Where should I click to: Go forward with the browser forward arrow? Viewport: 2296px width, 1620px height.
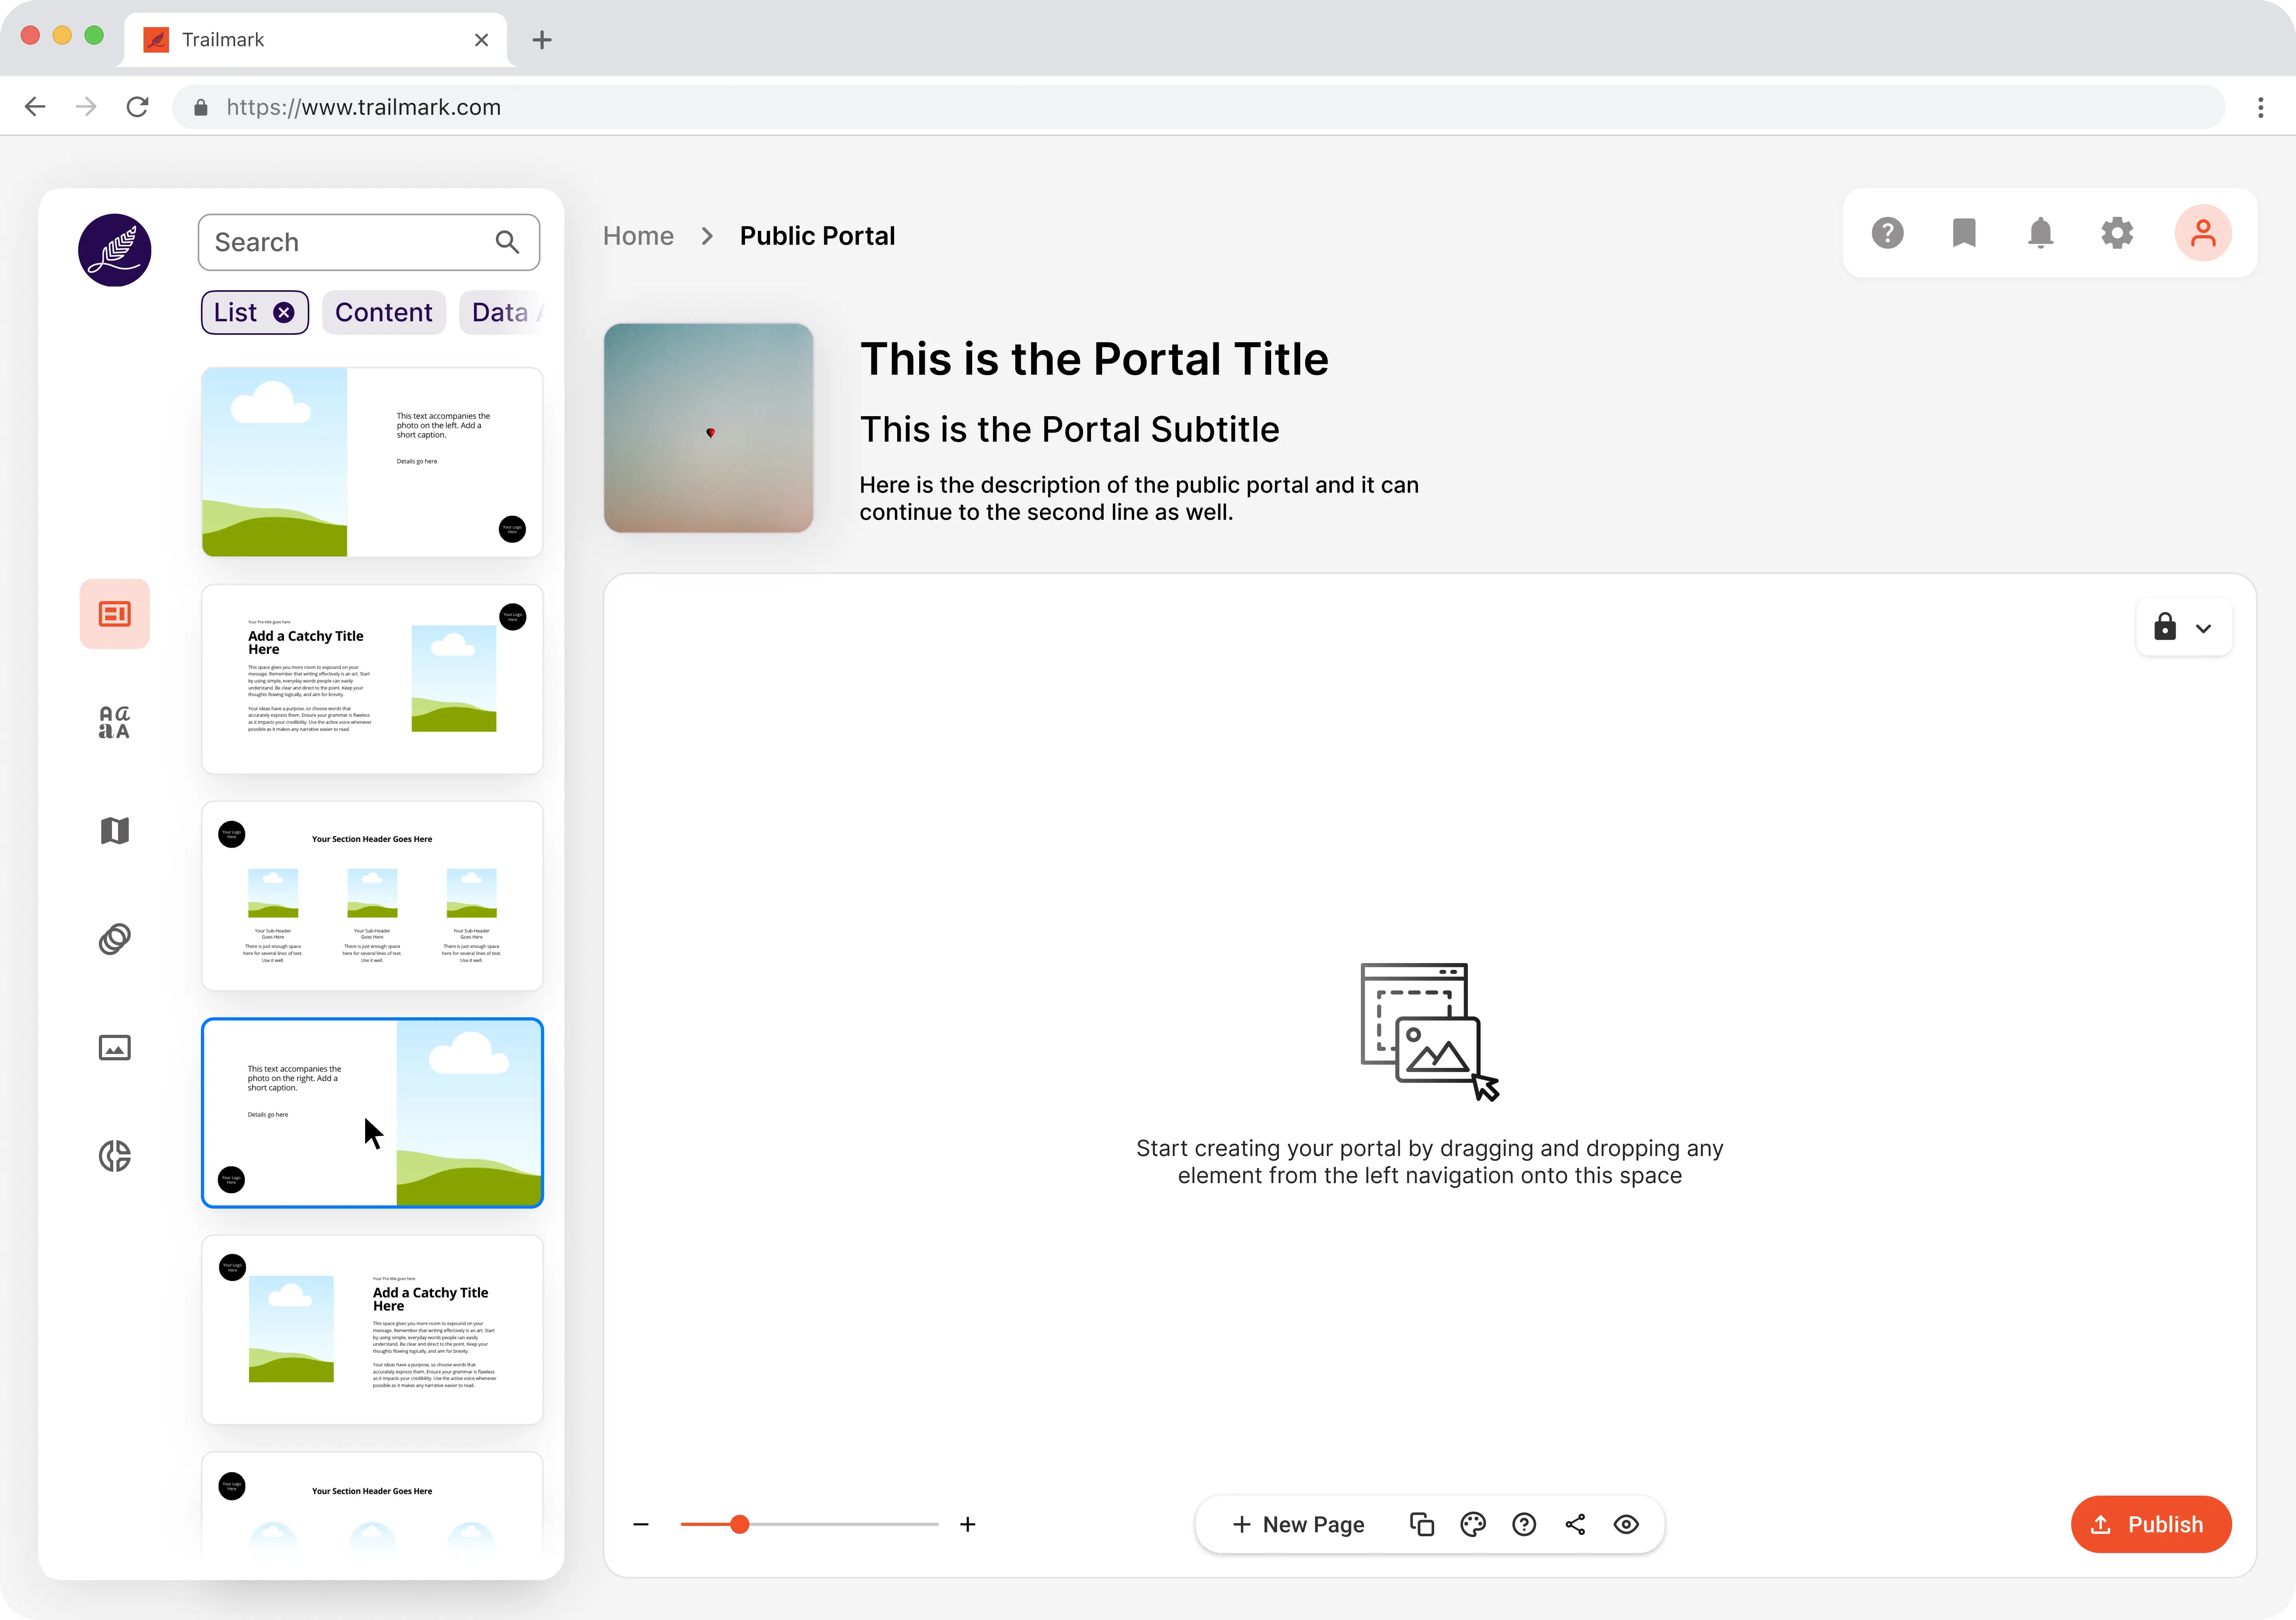click(x=87, y=107)
